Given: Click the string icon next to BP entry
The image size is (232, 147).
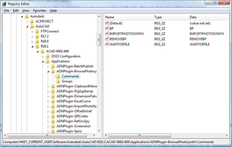Looking at the screenshot, I should coord(107,28).
